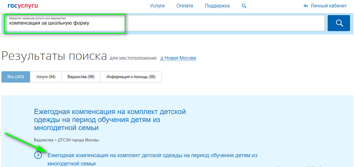Click the magnifier icon in top navigation

pos(244,6)
